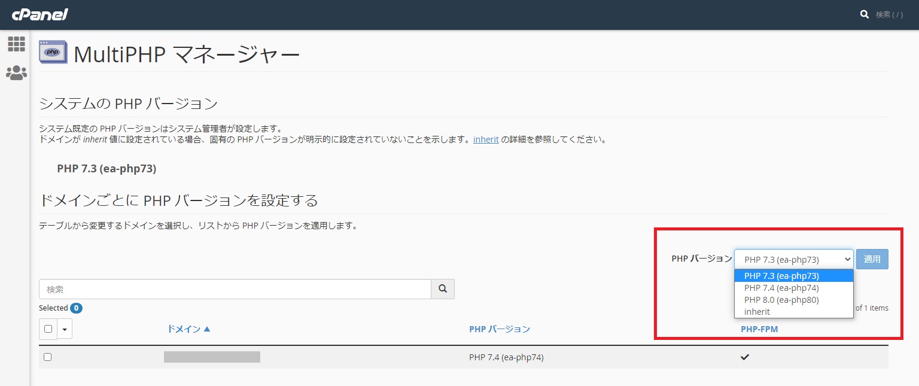Open the inherit details link
Screen dimensions: 919x386
pyautogui.click(x=486, y=140)
